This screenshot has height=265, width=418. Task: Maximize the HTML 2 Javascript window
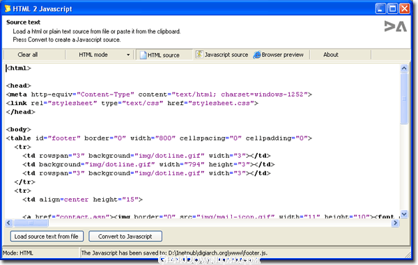point(393,8)
